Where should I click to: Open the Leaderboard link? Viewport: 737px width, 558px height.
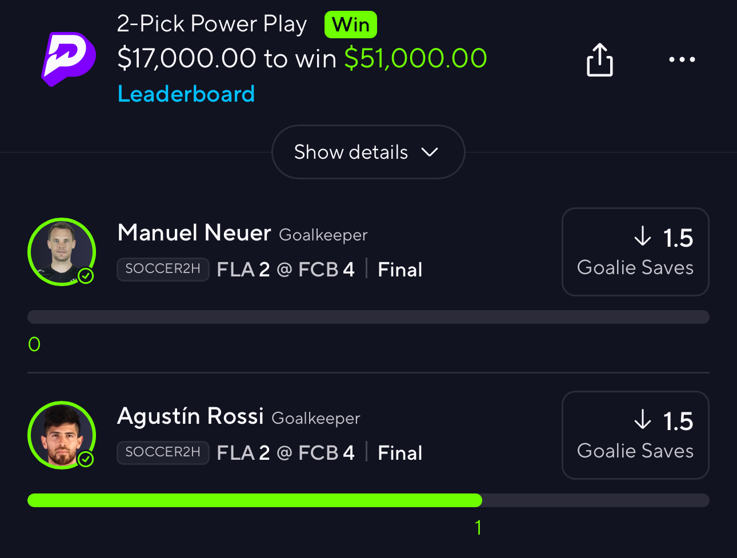pos(186,94)
